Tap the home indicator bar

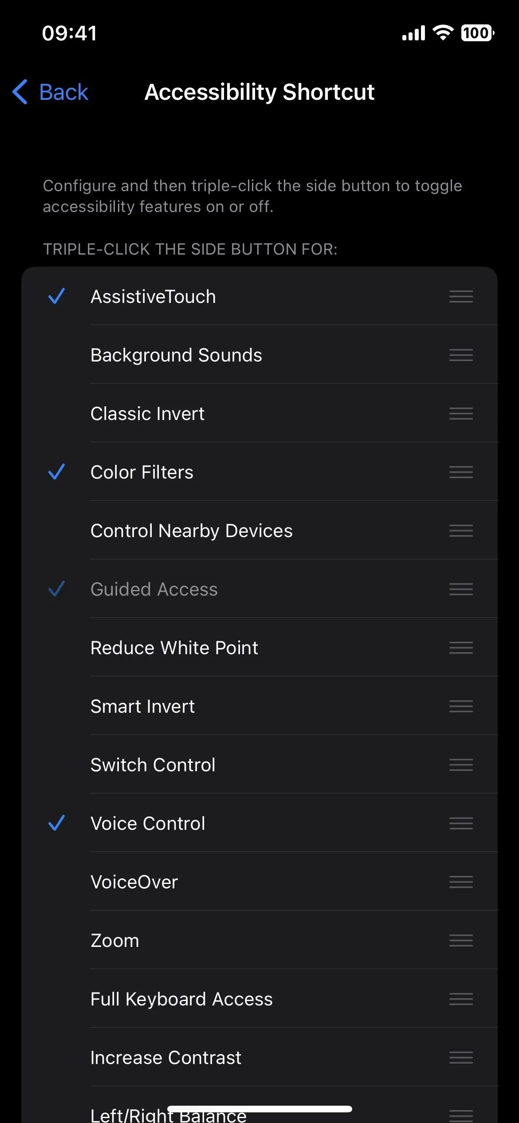(259, 1109)
